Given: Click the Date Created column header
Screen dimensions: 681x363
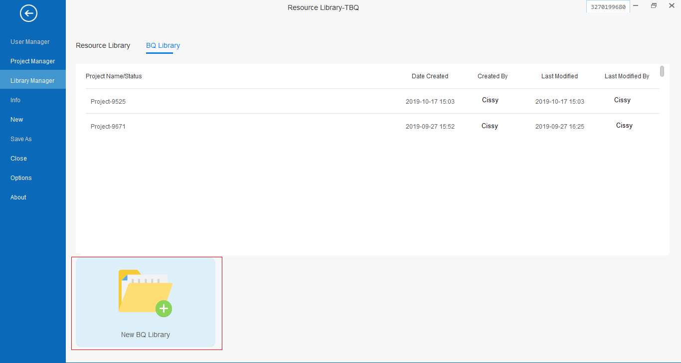Looking at the screenshot, I should point(430,76).
